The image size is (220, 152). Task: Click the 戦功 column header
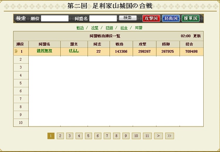pyautogui.click(x=121, y=44)
